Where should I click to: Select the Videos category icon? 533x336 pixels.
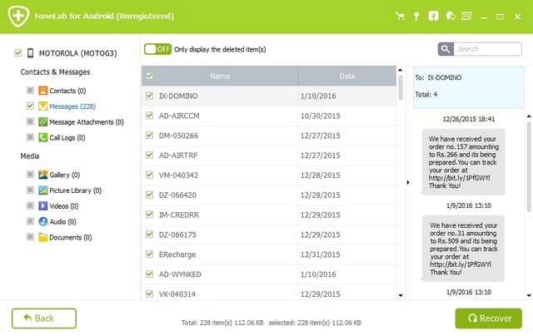pos(42,205)
